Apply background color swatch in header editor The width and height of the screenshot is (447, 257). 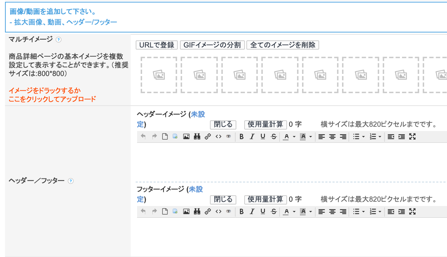click(303, 137)
